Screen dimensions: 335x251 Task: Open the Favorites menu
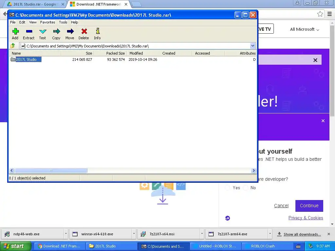(48, 22)
